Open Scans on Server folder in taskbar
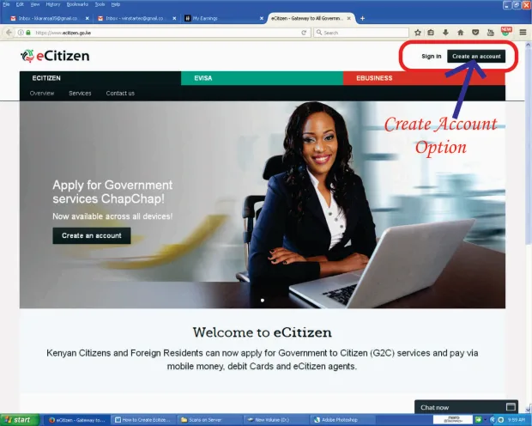Screen dimensions: 532x426 [x=210, y=420]
